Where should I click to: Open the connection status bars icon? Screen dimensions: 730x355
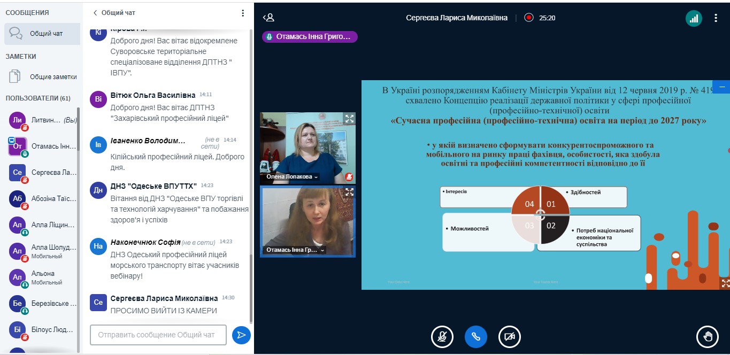click(x=694, y=18)
